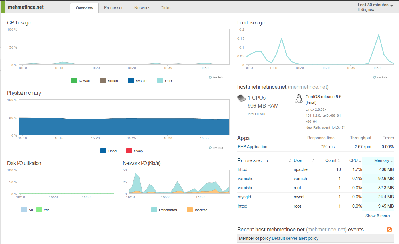Click the New Relic agent 1.4.0.471 text
399x244 pixels.
325,127
